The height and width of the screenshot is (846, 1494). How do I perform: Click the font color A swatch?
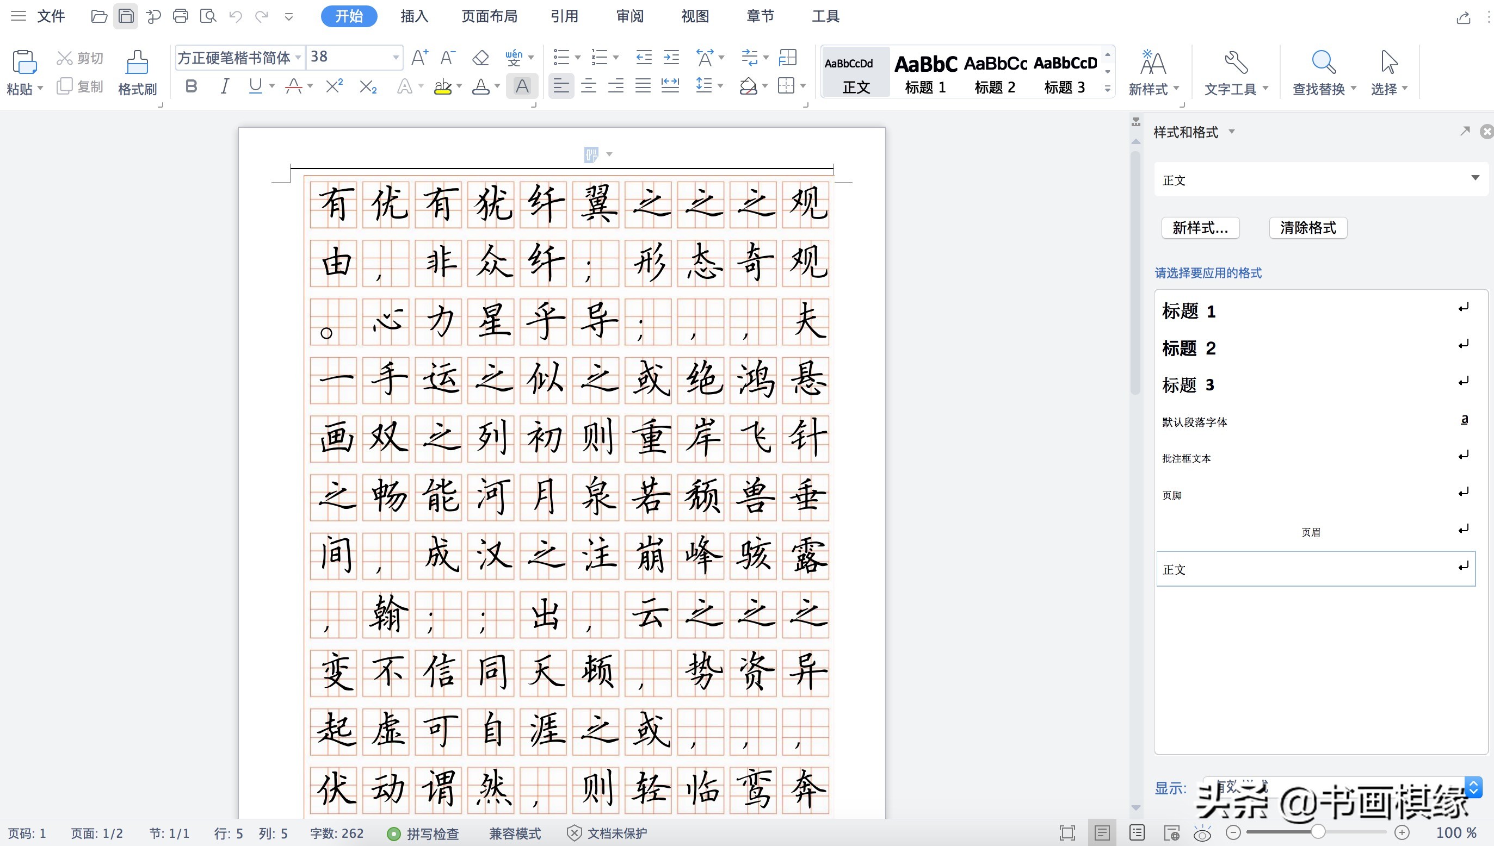pyautogui.click(x=480, y=86)
